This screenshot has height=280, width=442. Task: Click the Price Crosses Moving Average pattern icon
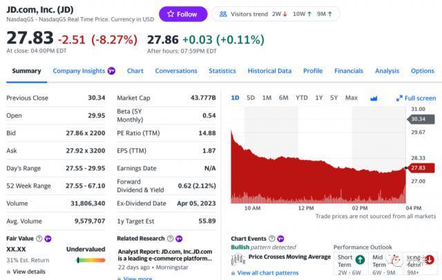pyautogui.click(x=238, y=259)
